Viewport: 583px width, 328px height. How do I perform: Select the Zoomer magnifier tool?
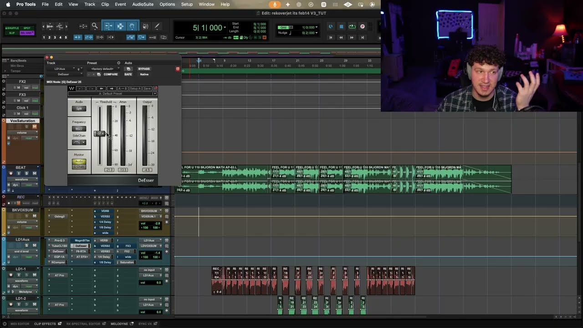click(95, 26)
